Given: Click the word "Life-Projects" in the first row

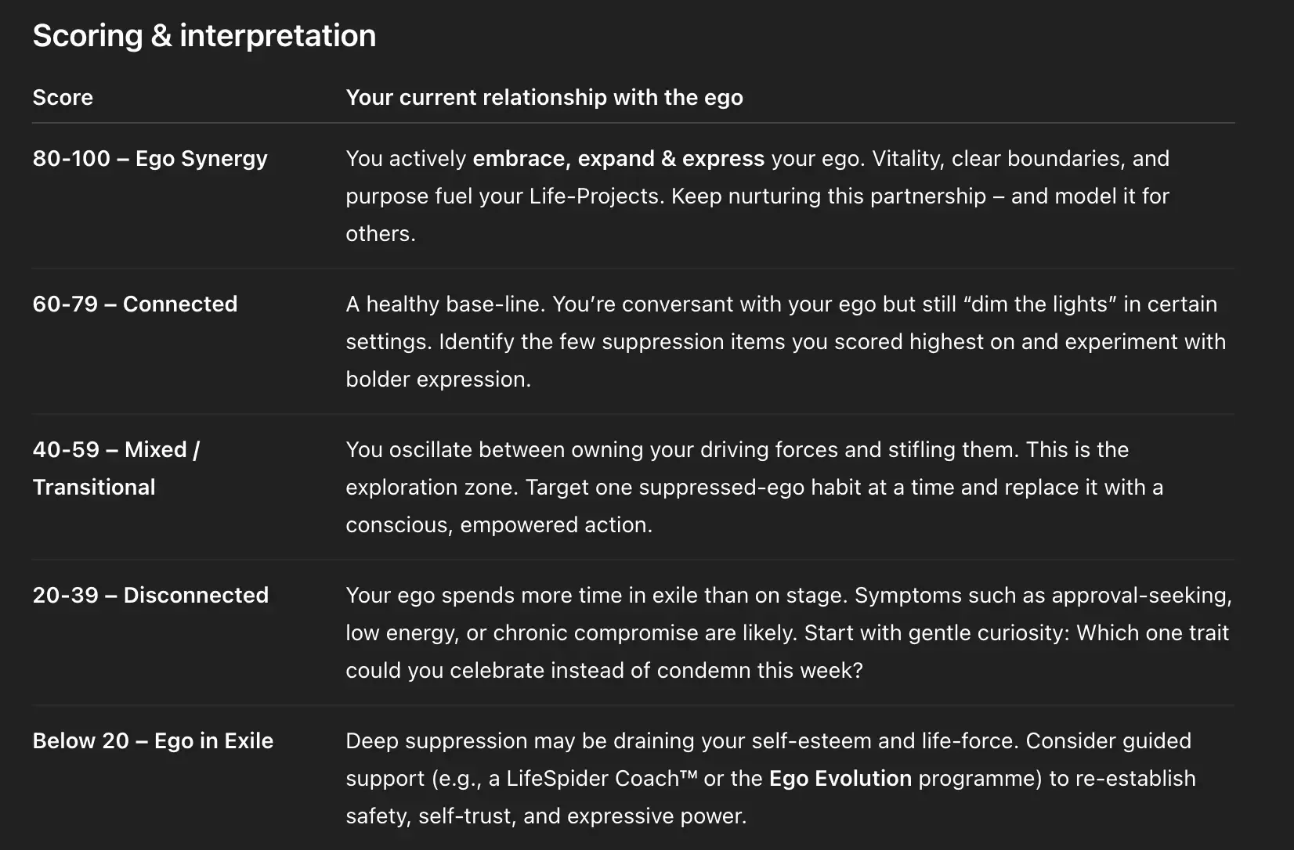Looking at the screenshot, I should [x=595, y=196].
